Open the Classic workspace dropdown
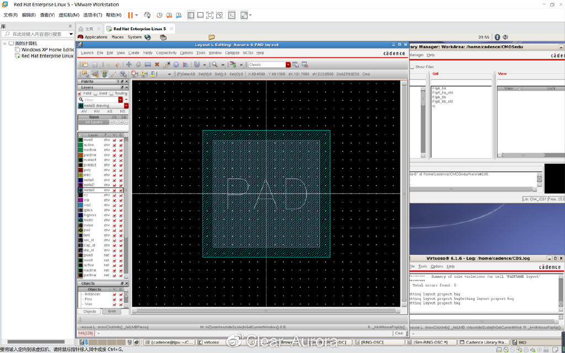This screenshot has height=353, width=565. point(288,65)
